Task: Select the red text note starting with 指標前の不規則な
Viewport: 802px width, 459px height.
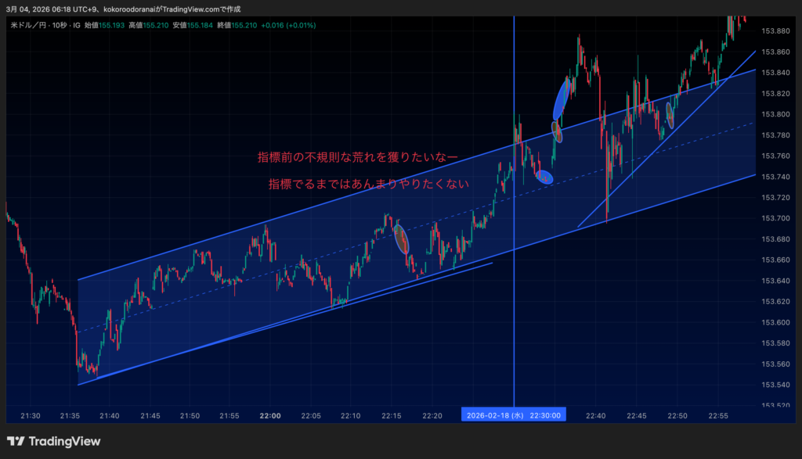Action: pos(358,157)
